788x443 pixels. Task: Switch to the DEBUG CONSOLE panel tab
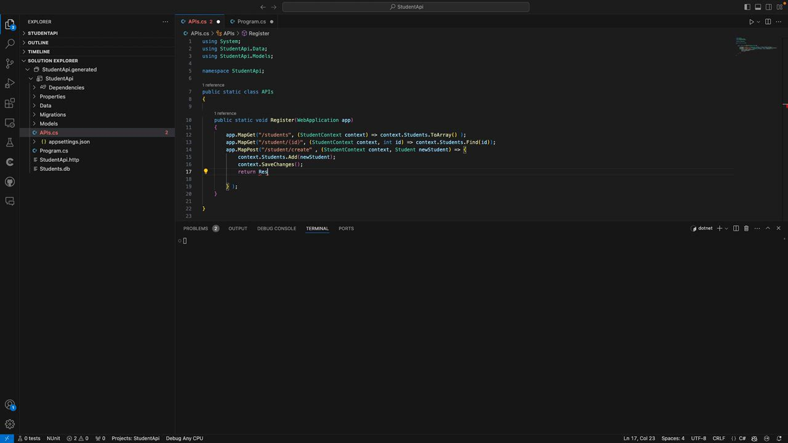click(276, 228)
